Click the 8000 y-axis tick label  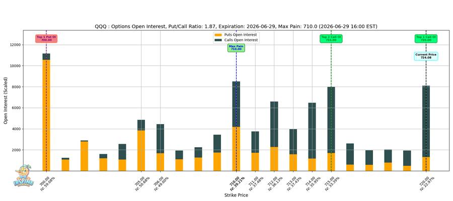click(x=16, y=87)
